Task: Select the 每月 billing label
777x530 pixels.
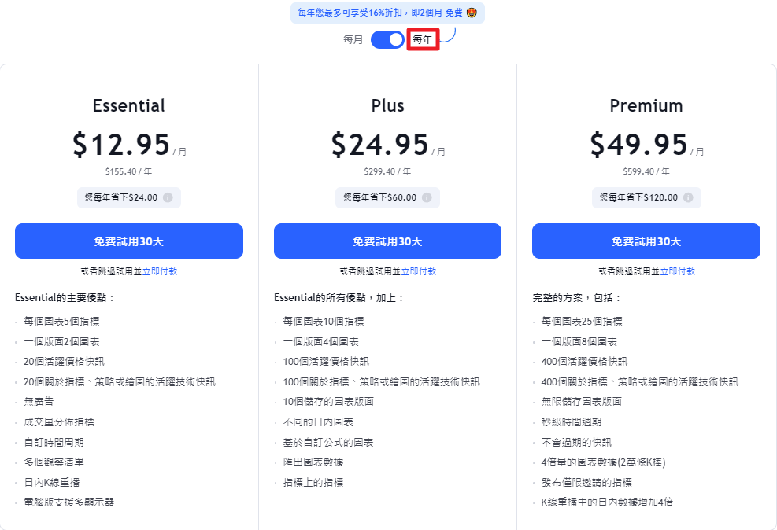Action: 353,39
